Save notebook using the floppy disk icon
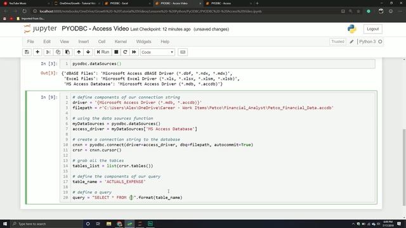406x228 pixels. 27,52
